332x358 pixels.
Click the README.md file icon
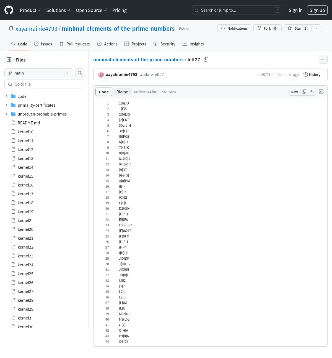(13, 123)
